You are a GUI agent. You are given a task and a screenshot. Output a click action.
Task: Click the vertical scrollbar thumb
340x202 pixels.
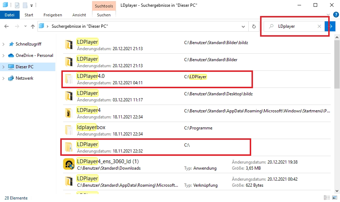pyautogui.click(x=337, y=64)
